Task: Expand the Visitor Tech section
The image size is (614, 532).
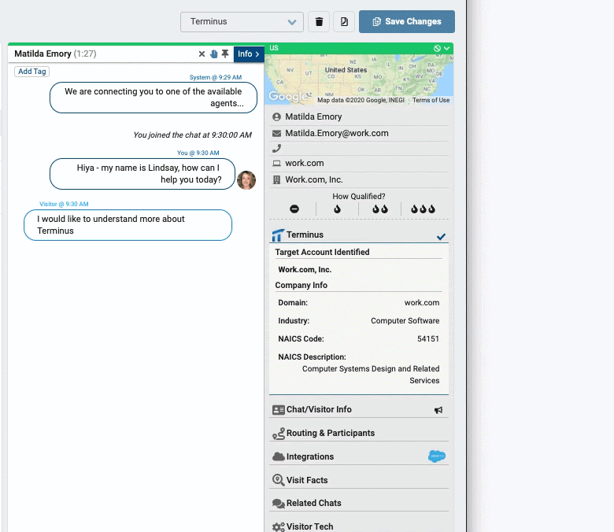Action: pos(359,526)
